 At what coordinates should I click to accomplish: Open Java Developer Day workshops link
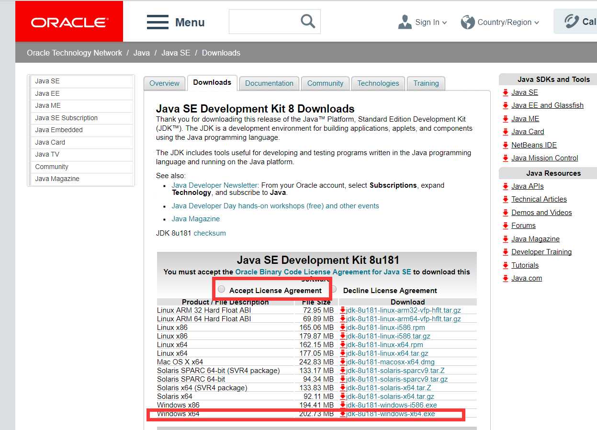(x=275, y=206)
